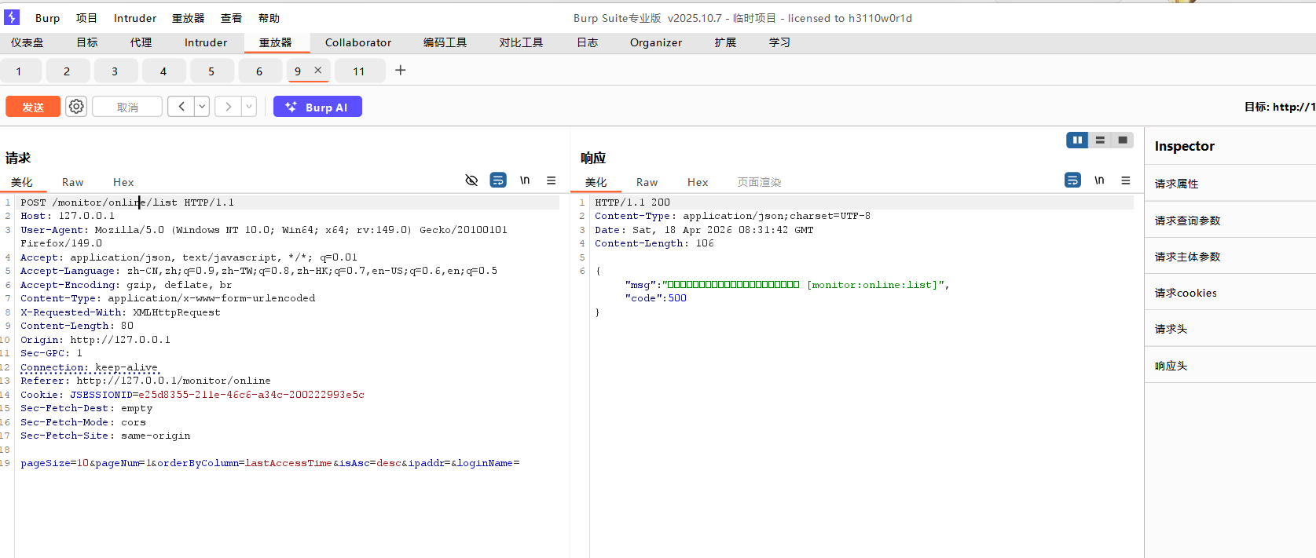Screen dimensions: 1316x558
Task: Switch request view to Raw
Action: click(x=73, y=182)
